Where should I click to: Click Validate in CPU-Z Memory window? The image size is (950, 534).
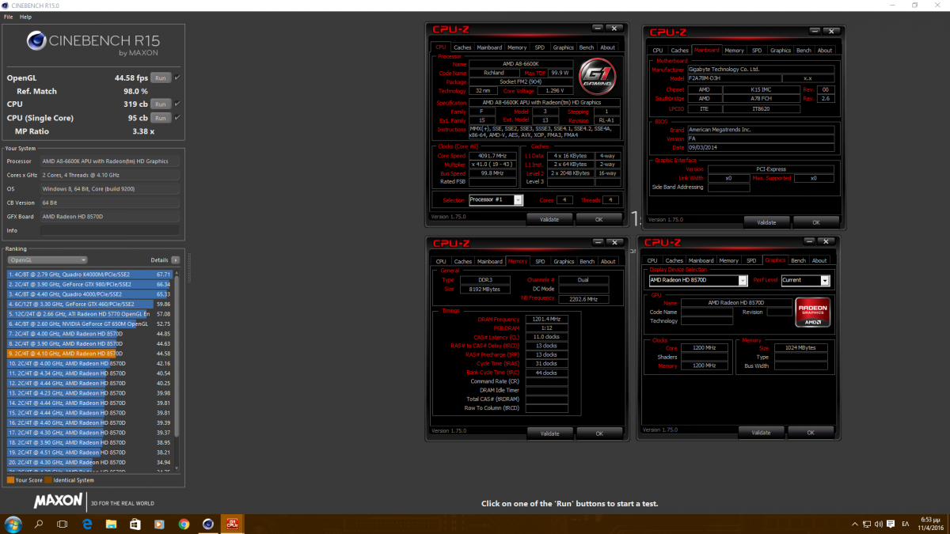(x=549, y=434)
